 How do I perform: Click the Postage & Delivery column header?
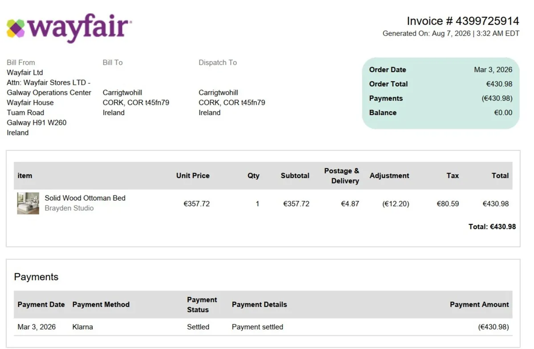pyautogui.click(x=342, y=176)
